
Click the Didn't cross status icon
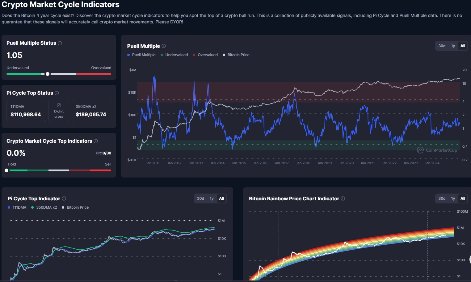pyautogui.click(x=59, y=105)
